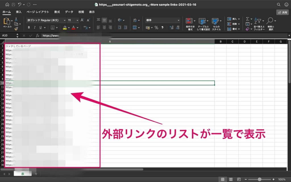The width and height of the screenshot is (291, 182).
Task: Expand the formula bar chevron
Action: (x=289, y=36)
